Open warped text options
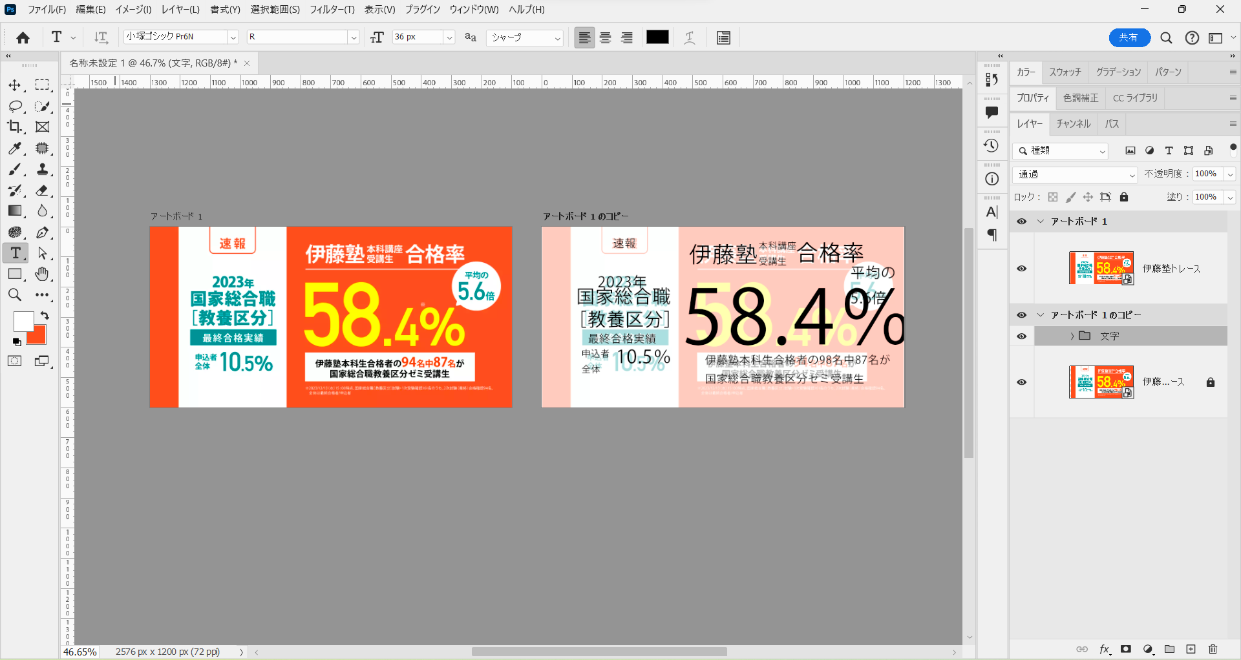Screen dimensions: 1241x660 tap(690, 37)
